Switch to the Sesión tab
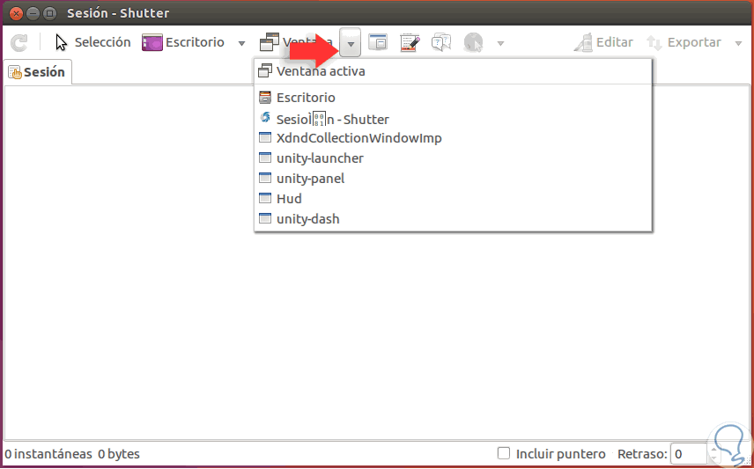Screen dimensions: 754x469 click(x=37, y=72)
